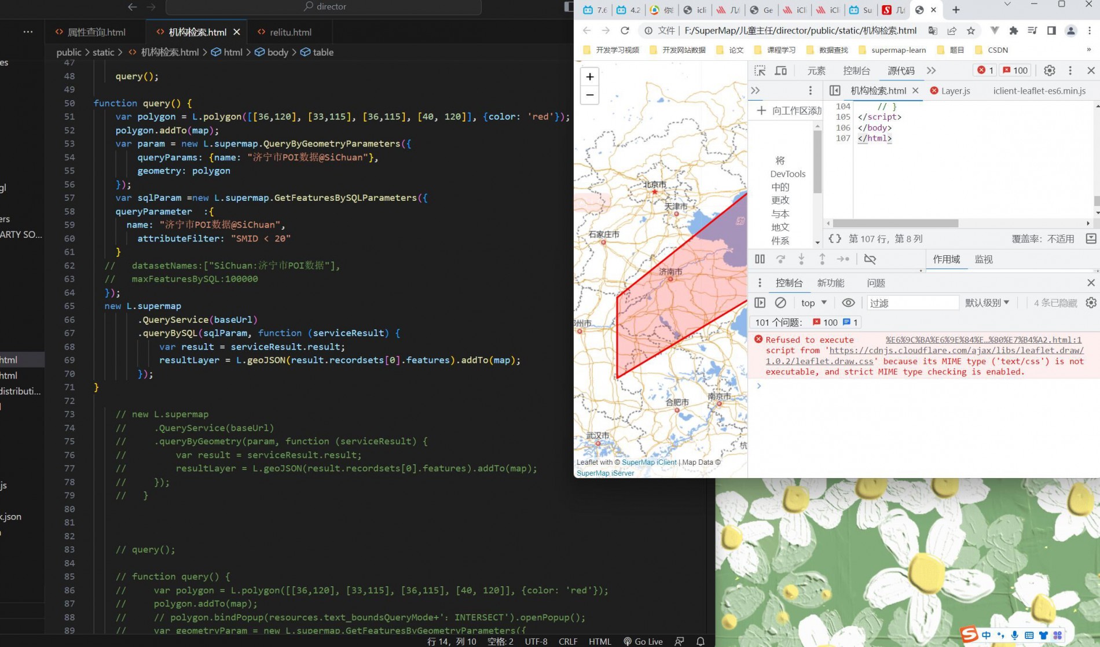Toggle the Sources navigator sidebar

(834, 90)
